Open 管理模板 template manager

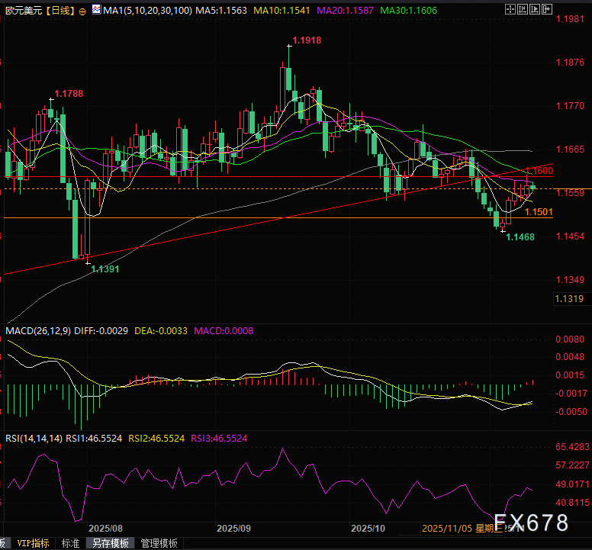159,543
